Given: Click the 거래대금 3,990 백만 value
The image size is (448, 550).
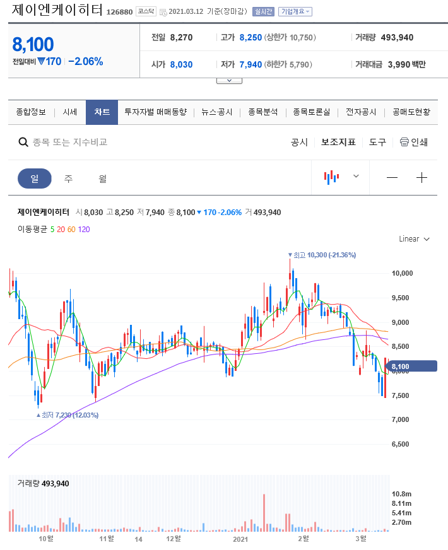Looking at the screenshot, I should pos(406,64).
